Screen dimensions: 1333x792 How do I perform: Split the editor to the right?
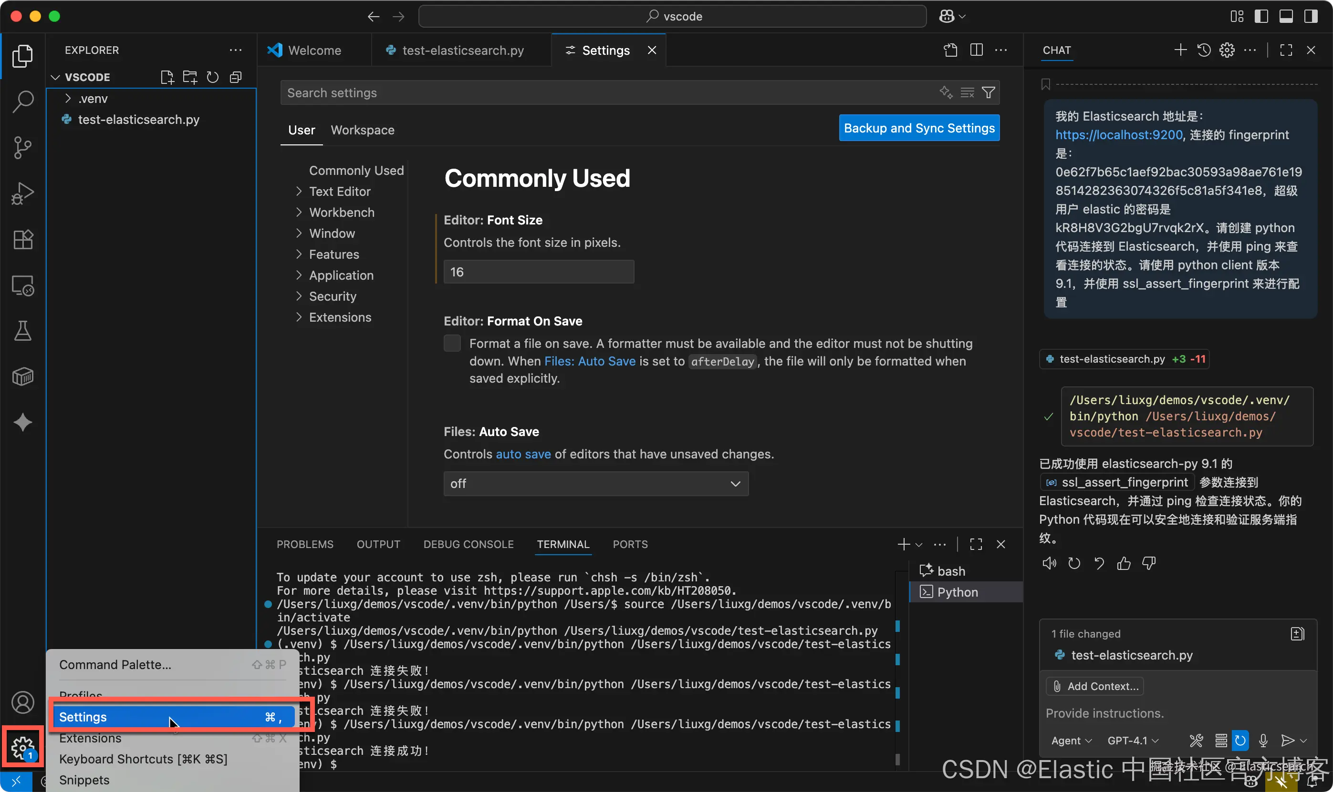tap(976, 50)
